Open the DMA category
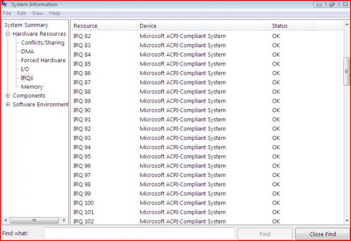The image size is (351, 241). pos(28,51)
